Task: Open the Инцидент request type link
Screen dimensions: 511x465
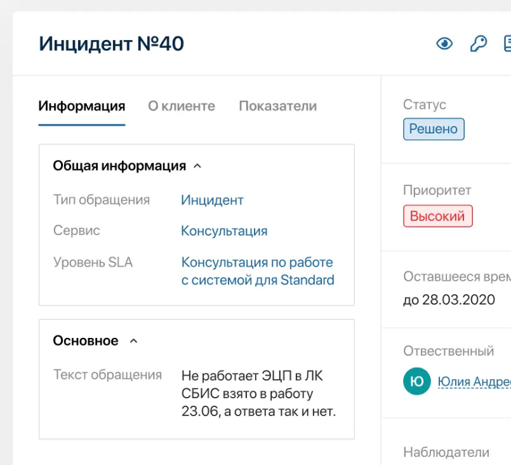Action: (212, 200)
